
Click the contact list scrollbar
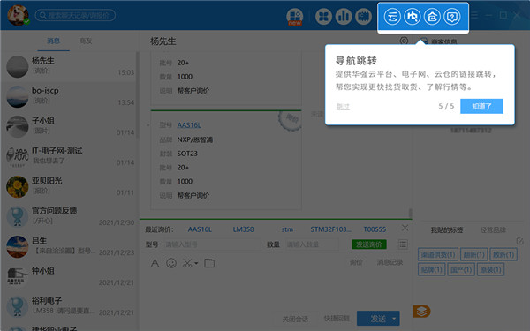click(138, 94)
